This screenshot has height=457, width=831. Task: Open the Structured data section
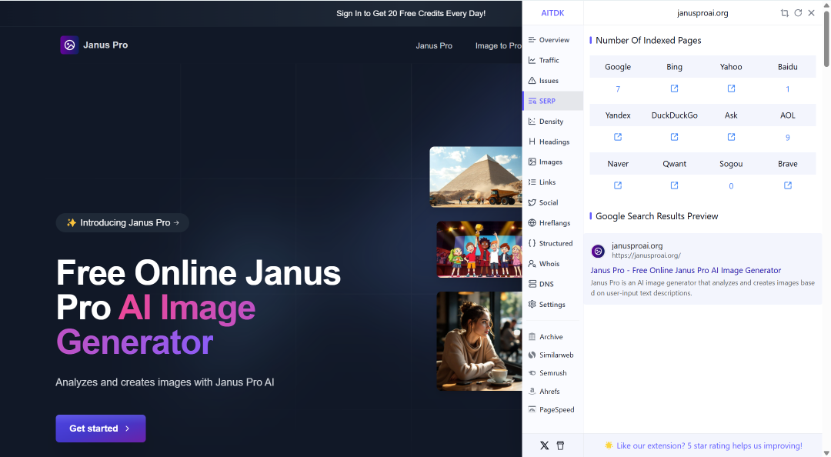pyautogui.click(x=552, y=243)
